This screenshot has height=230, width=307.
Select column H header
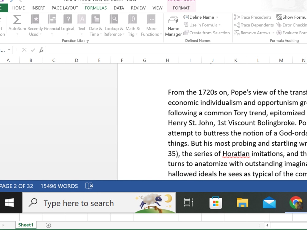(x=167, y=60)
